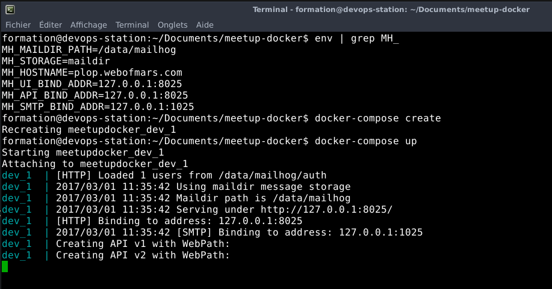The width and height of the screenshot is (552, 289).
Task: Open the Fichier menu
Action: pos(18,25)
